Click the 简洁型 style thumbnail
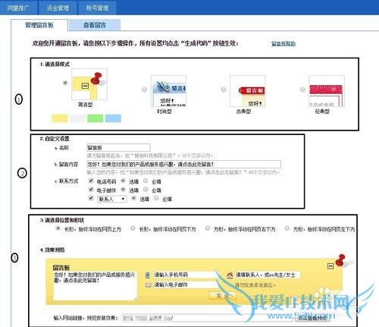Viewport: 379px width, 327px height. tap(89, 84)
